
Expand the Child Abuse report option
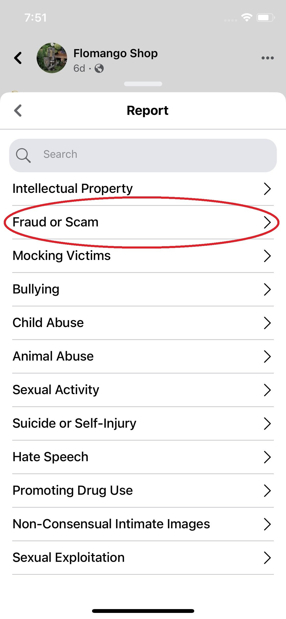(268, 323)
